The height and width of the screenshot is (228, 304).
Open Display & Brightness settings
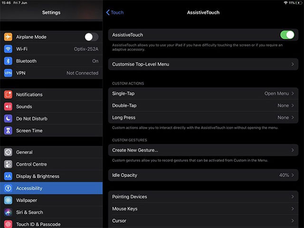[51, 176]
